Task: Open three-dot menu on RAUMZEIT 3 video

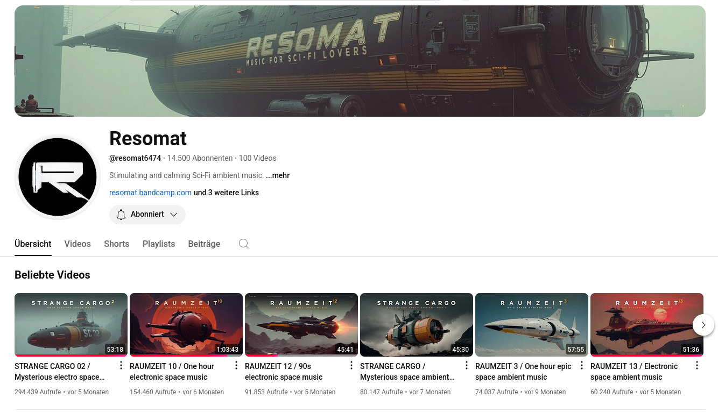Action: pos(581,365)
